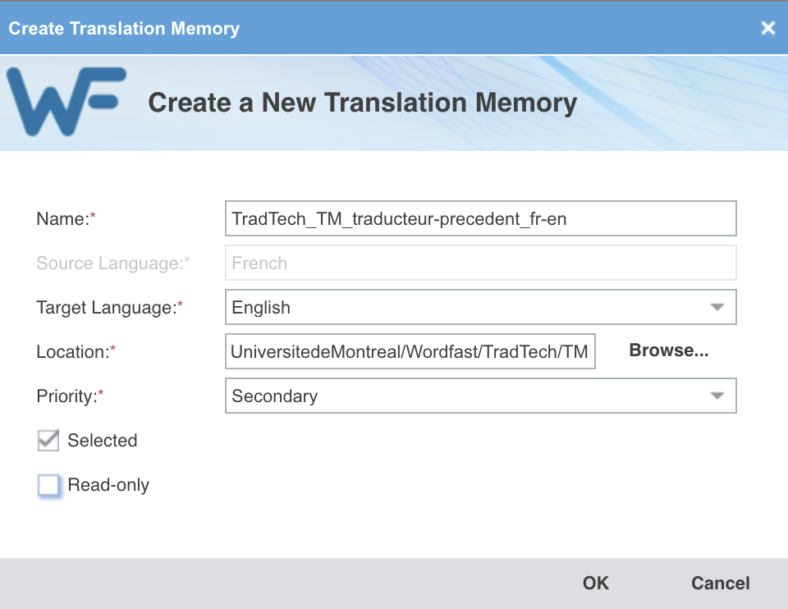This screenshot has height=609, width=788.
Task: Confirm with the OK button
Action: (x=596, y=583)
